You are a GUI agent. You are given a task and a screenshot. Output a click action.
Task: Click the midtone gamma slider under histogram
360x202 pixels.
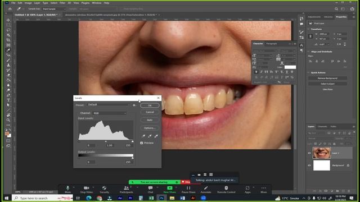click(106, 141)
